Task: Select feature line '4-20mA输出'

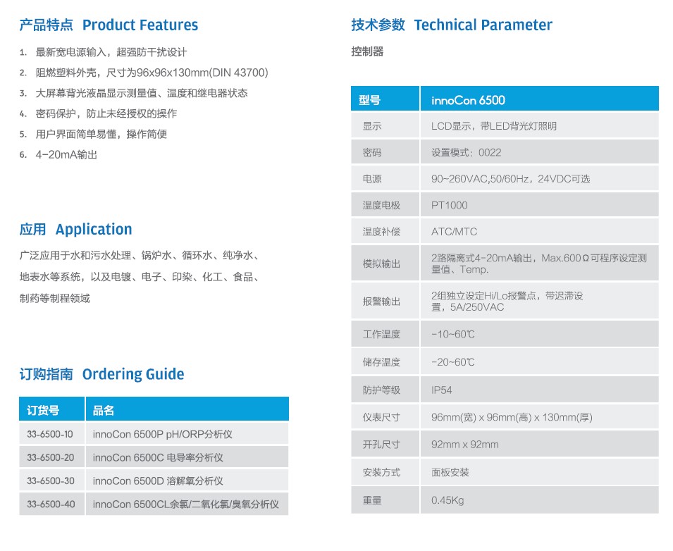Action: click(66, 155)
